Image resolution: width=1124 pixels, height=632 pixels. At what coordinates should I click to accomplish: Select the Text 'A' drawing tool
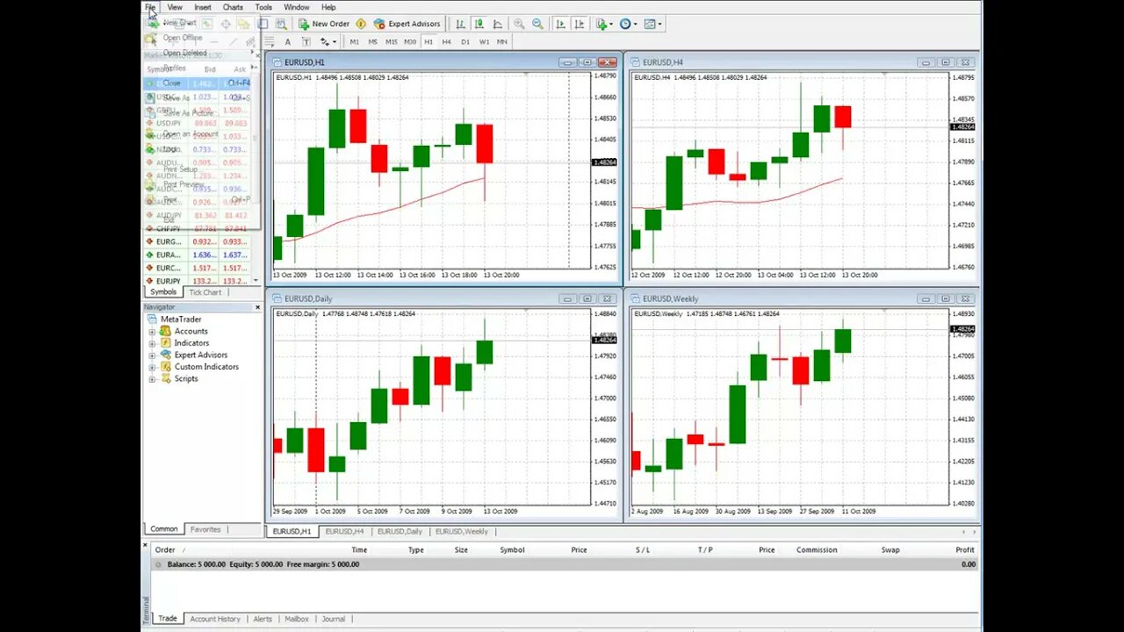coord(287,41)
